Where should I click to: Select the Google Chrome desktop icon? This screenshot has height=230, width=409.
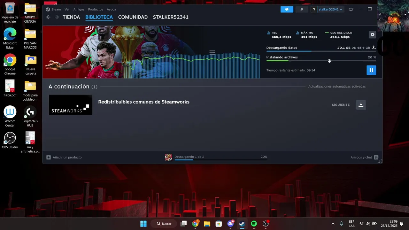(x=10, y=65)
